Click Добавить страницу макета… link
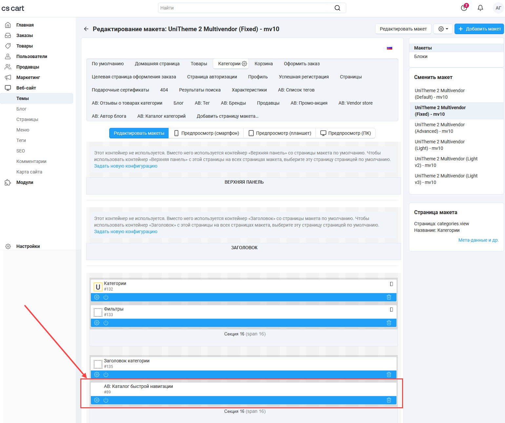This screenshot has width=505, height=423. [x=228, y=116]
